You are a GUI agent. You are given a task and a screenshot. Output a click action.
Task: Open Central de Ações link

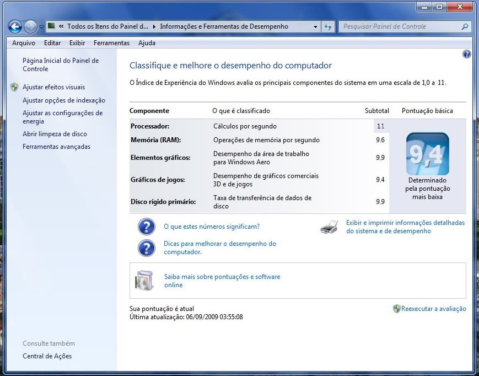coord(47,356)
